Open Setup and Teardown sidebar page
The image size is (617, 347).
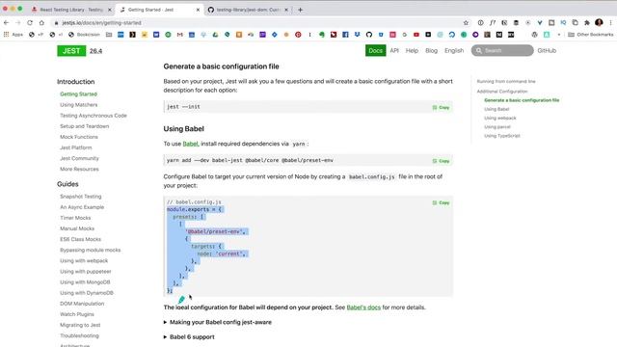tap(84, 126)
